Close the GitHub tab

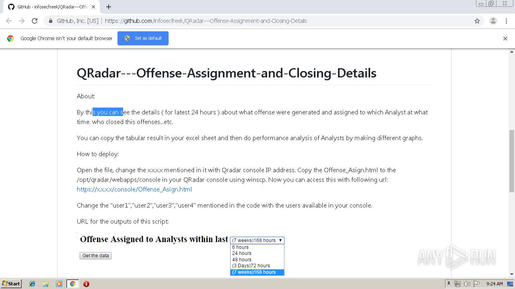pyautogui.click(x=93, y=7)
